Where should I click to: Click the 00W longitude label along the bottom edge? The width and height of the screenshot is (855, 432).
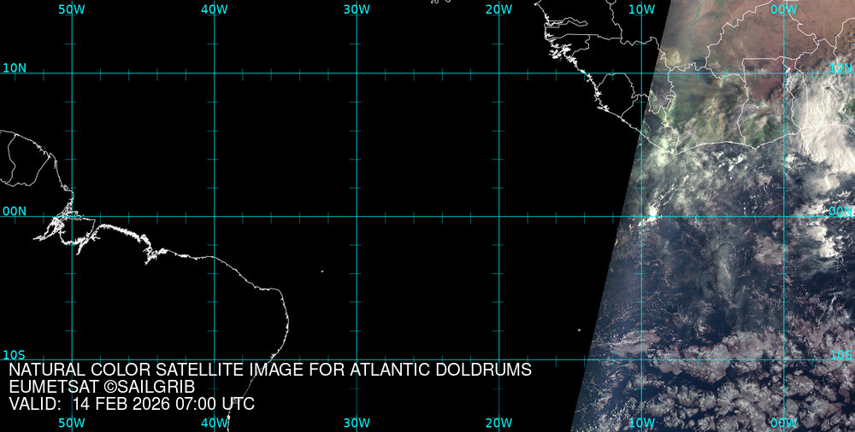tap(783, 423)
